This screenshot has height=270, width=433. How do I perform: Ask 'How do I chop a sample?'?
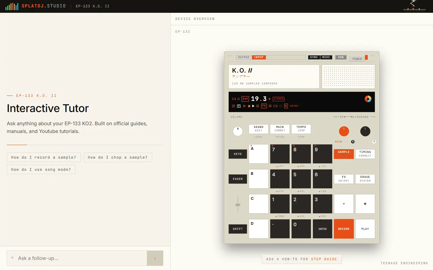tap(118, 157)
